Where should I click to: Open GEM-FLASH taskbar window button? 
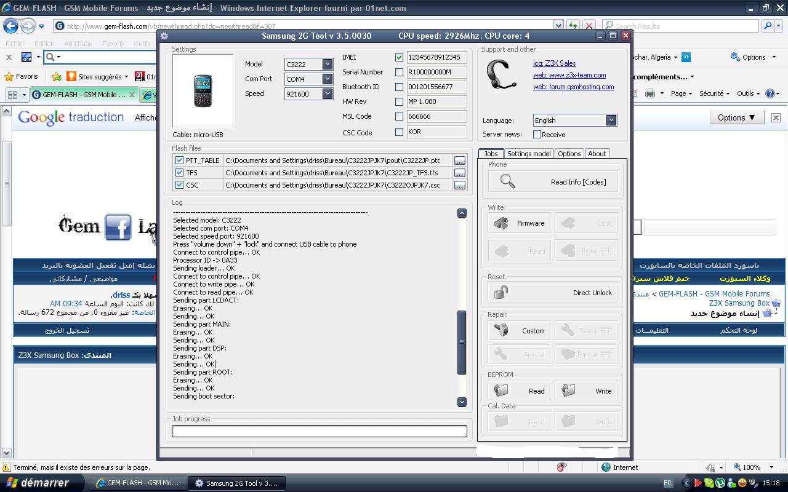coord(139,483)
